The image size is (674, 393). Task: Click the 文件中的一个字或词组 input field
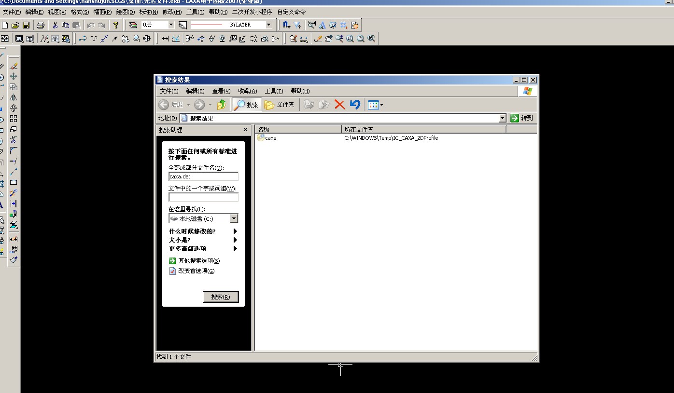click(x=203, y=197)
